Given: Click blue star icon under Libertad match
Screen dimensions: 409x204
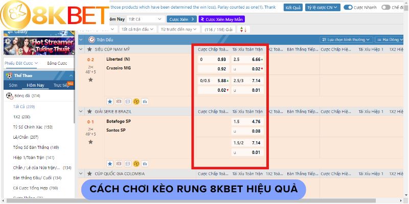Looking at the screenshot, I should [x=110, y=101].
